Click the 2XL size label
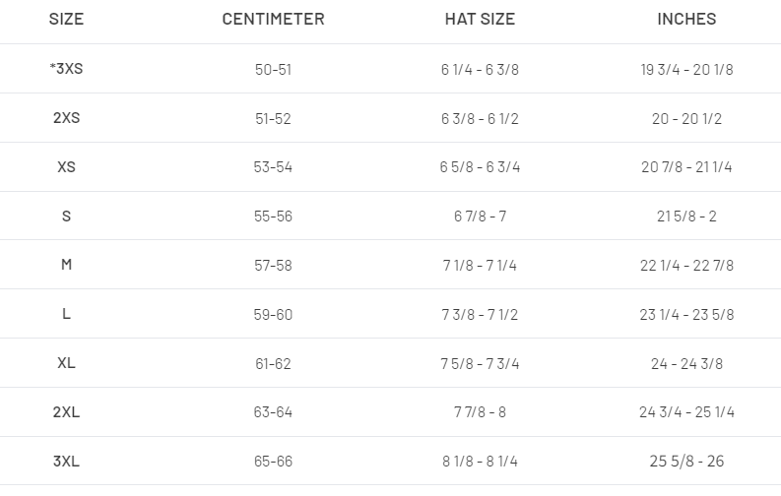The image size is (781, 496). point(66,412)
